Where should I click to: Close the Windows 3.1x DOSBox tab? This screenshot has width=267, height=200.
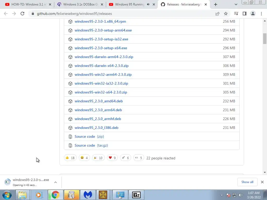click(102, 5)
